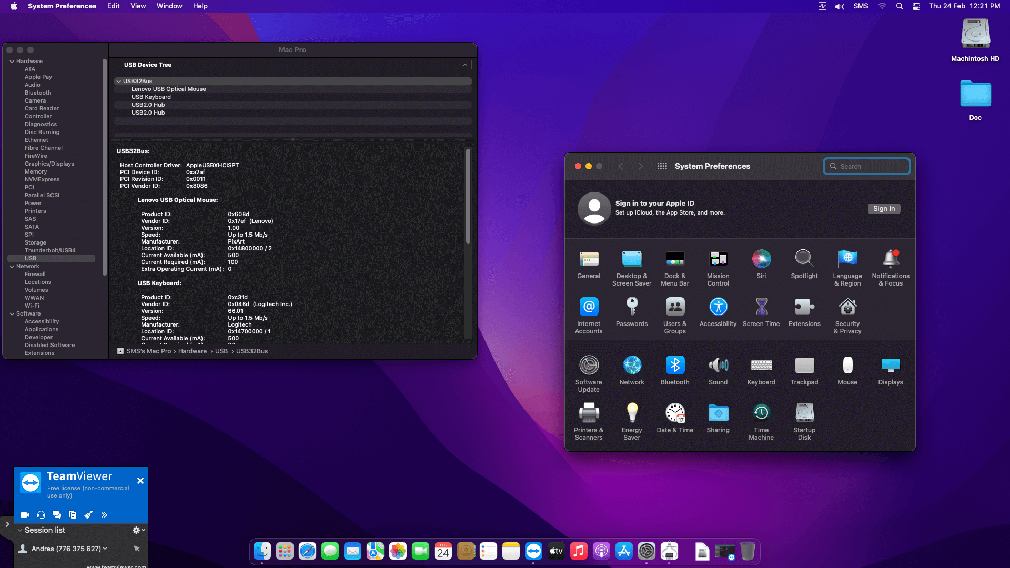The image size is (1010, 568).
Task: Collapse the USB32Bus tree node
Action: tap(118, 82)
